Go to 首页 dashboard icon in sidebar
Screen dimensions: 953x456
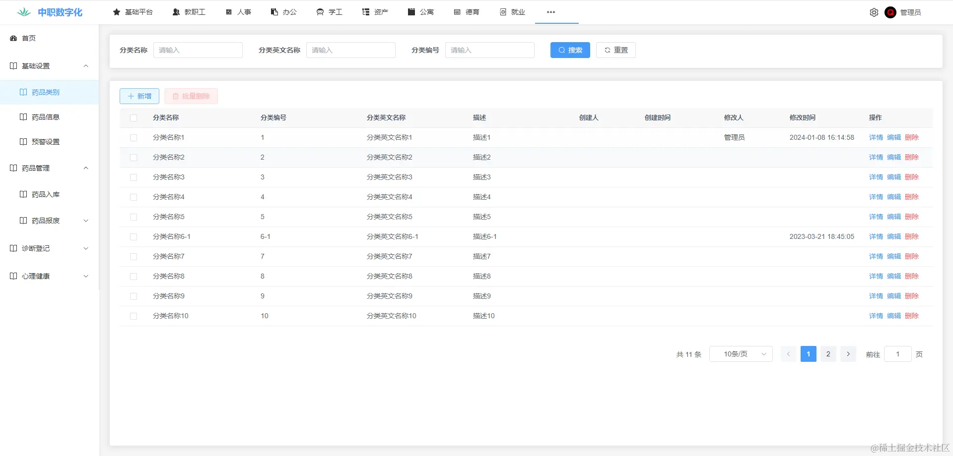pos(13,38)
